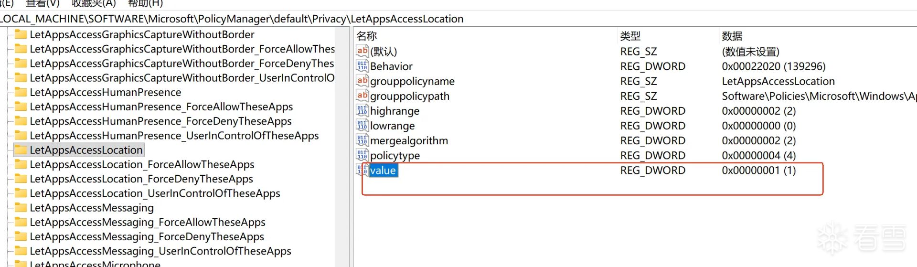Click the folder icon for LetAppsAccessHumanPresence
This screenshot has width=917, height=267.
21,92
